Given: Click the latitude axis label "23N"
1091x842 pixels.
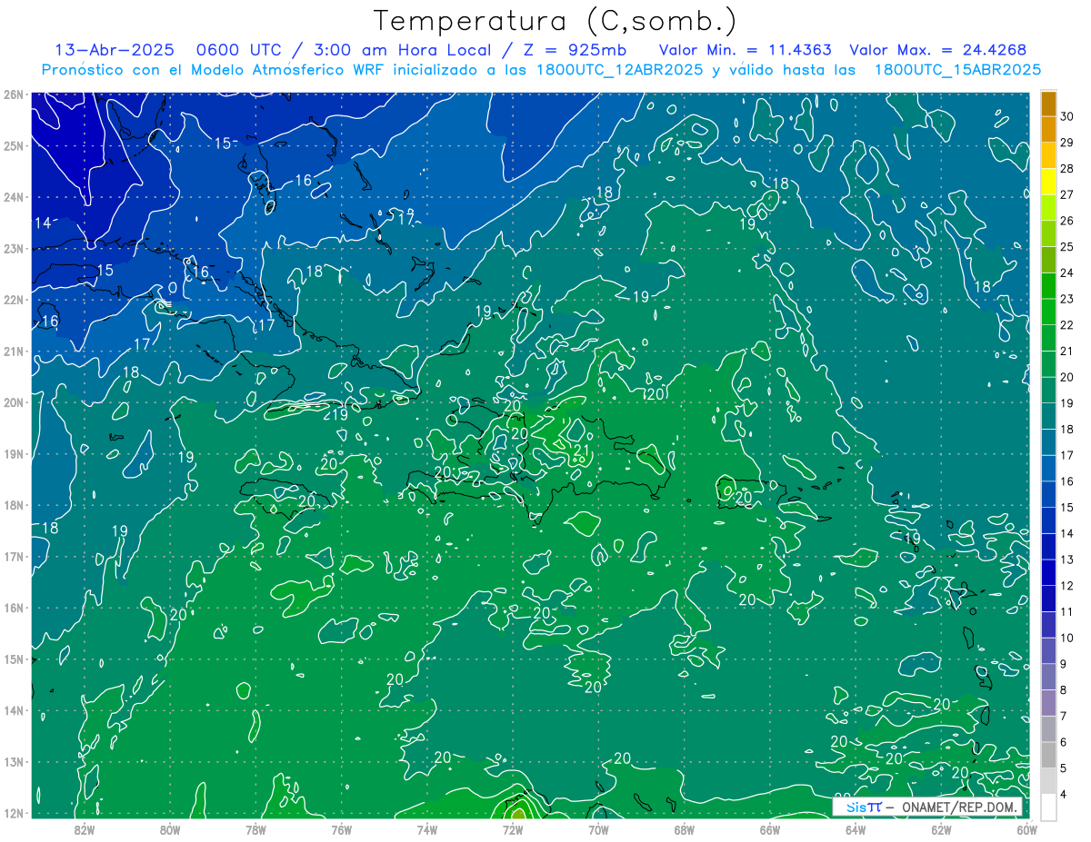Looking at the screenshot, I should pyautogui.click(x=13, y=248).
